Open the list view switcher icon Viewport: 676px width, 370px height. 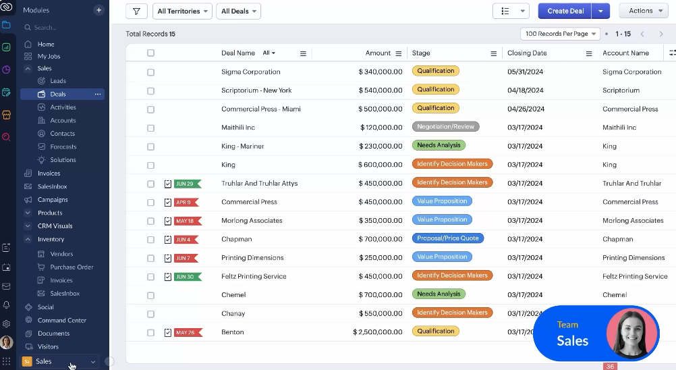(511, 11)
